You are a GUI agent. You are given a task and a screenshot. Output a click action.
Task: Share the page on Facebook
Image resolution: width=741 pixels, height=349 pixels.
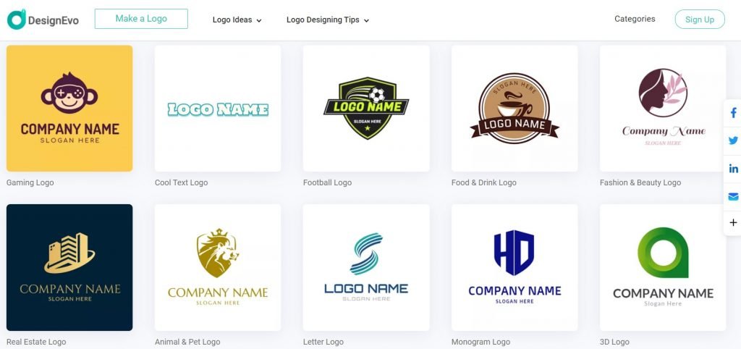click(733, 113)
